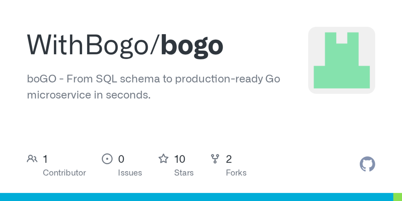Click the small green language bar segment

click(x=397, y=197)
